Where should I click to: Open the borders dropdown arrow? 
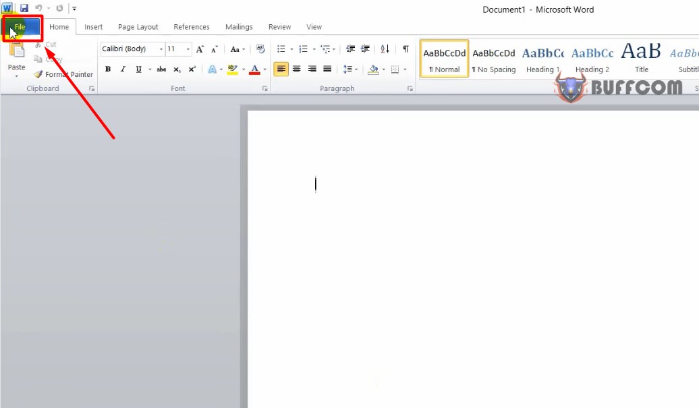tap(405, 69)
